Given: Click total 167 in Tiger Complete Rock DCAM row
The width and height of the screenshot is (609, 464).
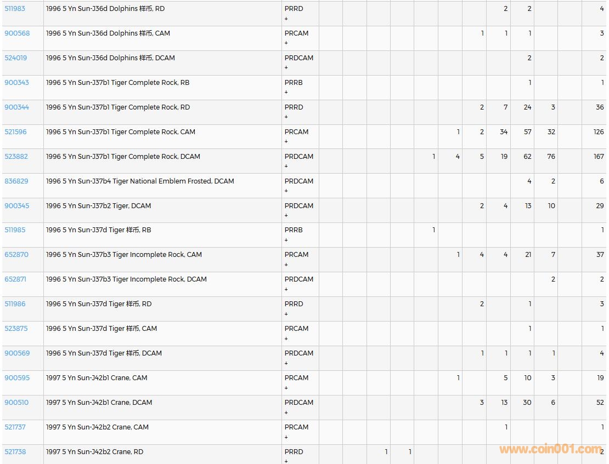Looking at the screenshot, I should coord(599,157).
